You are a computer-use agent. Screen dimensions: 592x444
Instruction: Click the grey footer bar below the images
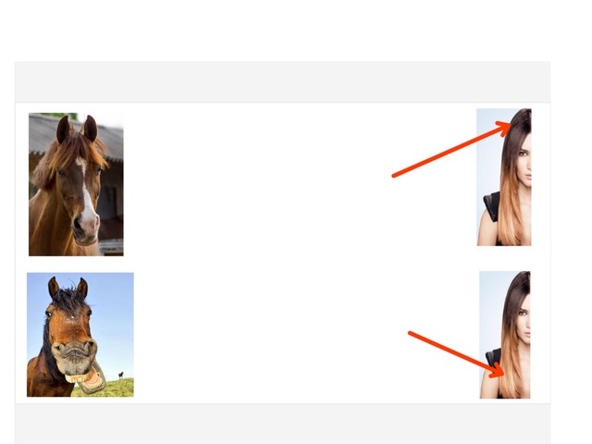(x=282, y=424)
